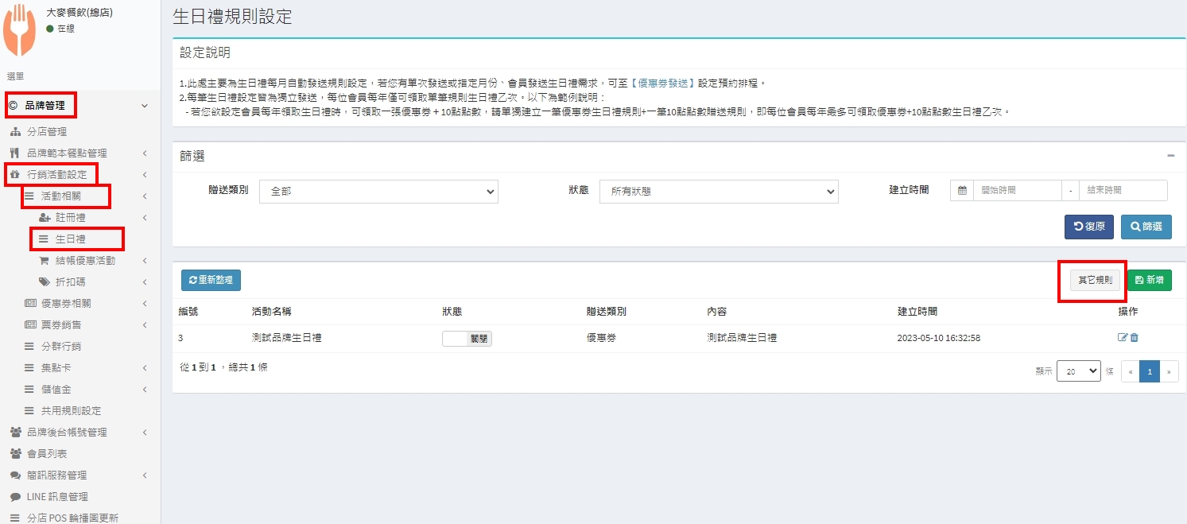Click the restaurant logo icon at top left
The height and width of the screenshot is (524, 1187).
[x=19, y=31]
